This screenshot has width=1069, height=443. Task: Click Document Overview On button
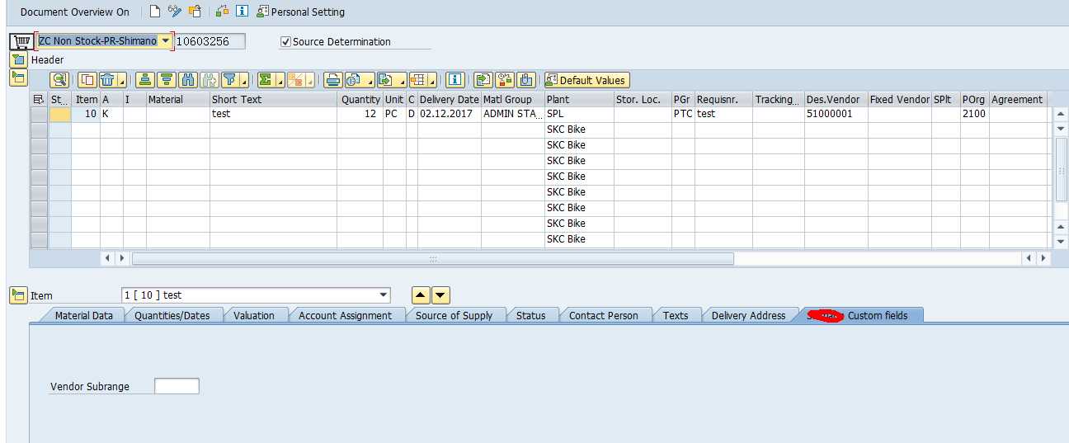[74, 12]
